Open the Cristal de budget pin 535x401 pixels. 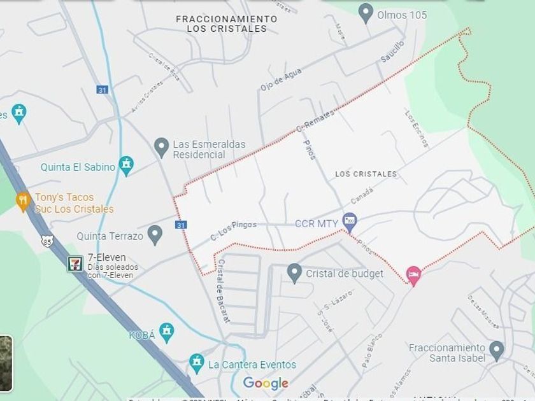pyautogui.click(x=294, y=273)
